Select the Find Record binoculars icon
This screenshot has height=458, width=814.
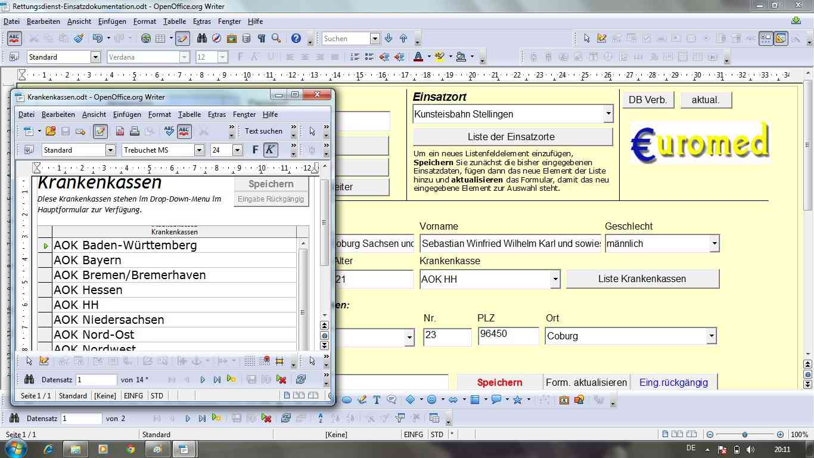pos(29,380)
